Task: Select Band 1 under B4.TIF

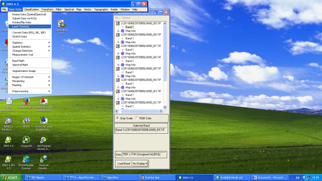Action: pos(129,84)
